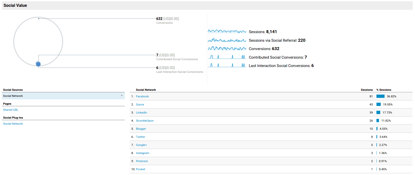Click the LinkedIn sessions count 39
The image size is (415, 175).
pyautogui.click(x=371, y=113)
